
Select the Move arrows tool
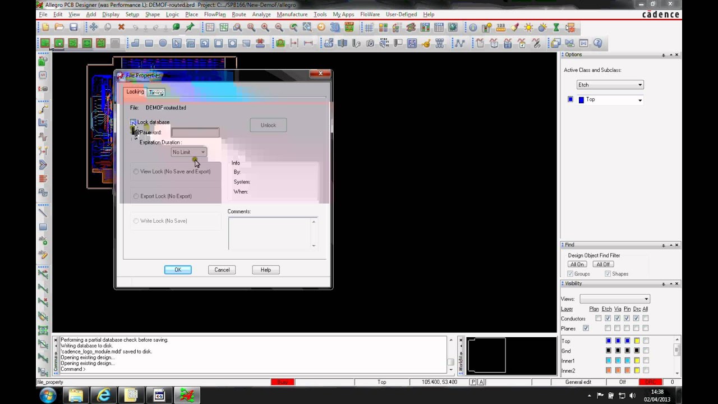point(94,27)
